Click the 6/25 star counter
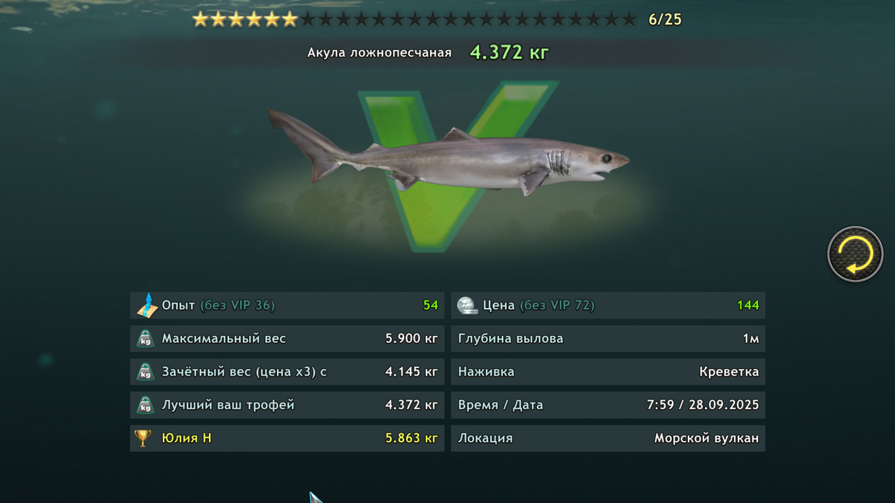The width and height of the screenshot is (895, 503). pyautogui.click(x=665, y=20)
